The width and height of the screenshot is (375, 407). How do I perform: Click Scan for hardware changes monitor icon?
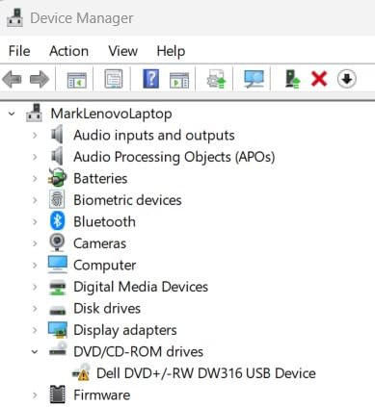pos(254,79)
